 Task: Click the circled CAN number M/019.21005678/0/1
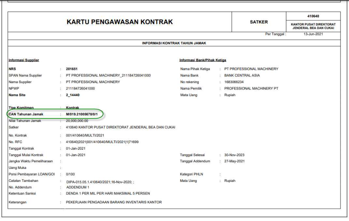(81, 114)
